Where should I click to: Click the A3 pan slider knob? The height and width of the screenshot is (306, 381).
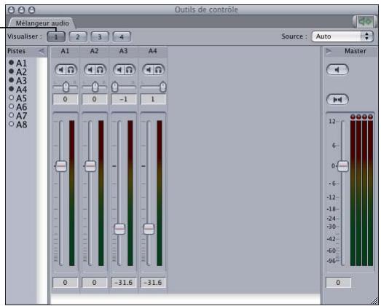(x=114, y=87)
